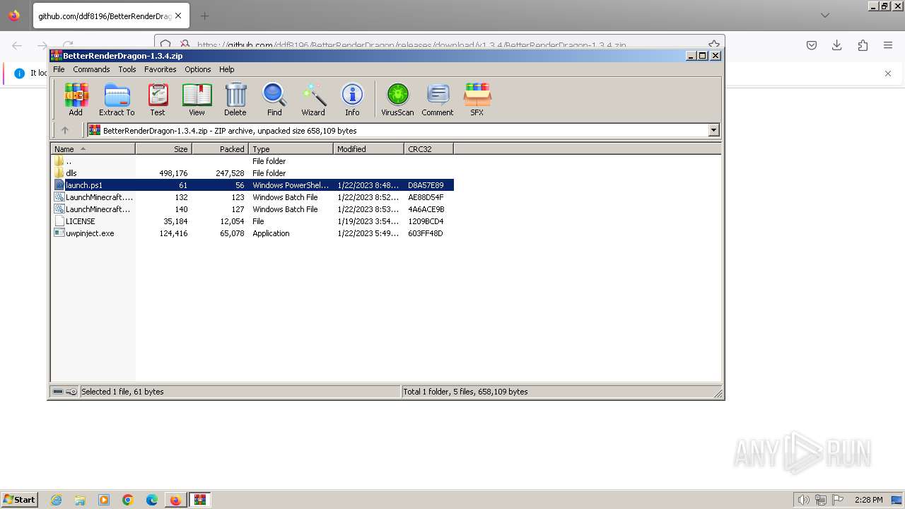
Task: Click the CRC32 value 603FF48D
Action: point(426,233)
